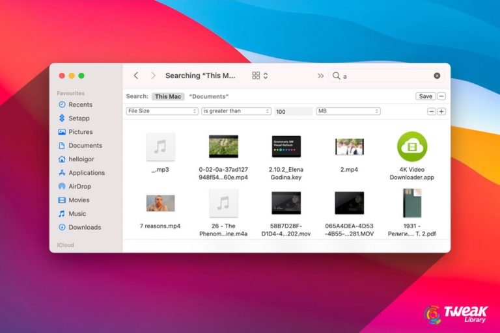
Task: Remove the File Size filter row
Action: coord(432,111)
